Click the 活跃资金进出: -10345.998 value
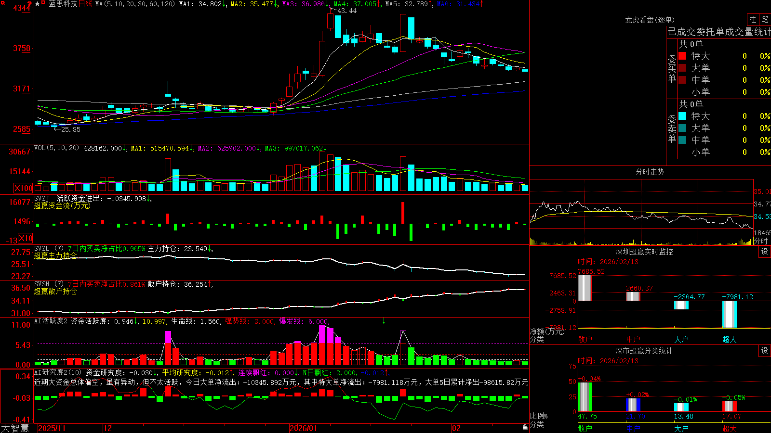 [x=104, y=199]
